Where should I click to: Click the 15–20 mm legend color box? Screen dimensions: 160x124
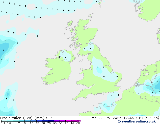coord(39,121)
